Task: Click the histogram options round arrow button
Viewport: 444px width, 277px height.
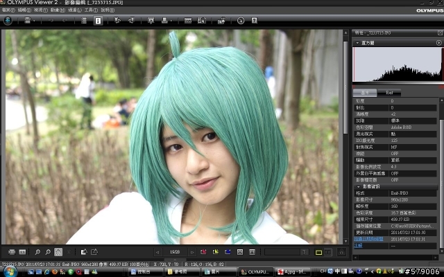Action: 438,43
